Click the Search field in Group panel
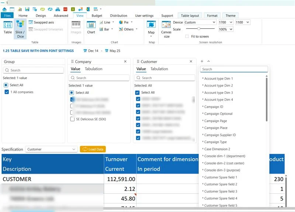Viewport: 295px width, 212px height. pos(33,70)
